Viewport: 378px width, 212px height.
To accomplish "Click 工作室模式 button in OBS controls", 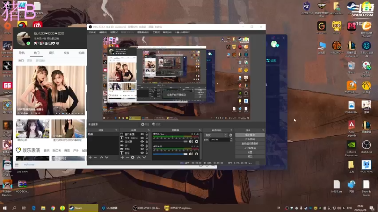I will [250, 148].
